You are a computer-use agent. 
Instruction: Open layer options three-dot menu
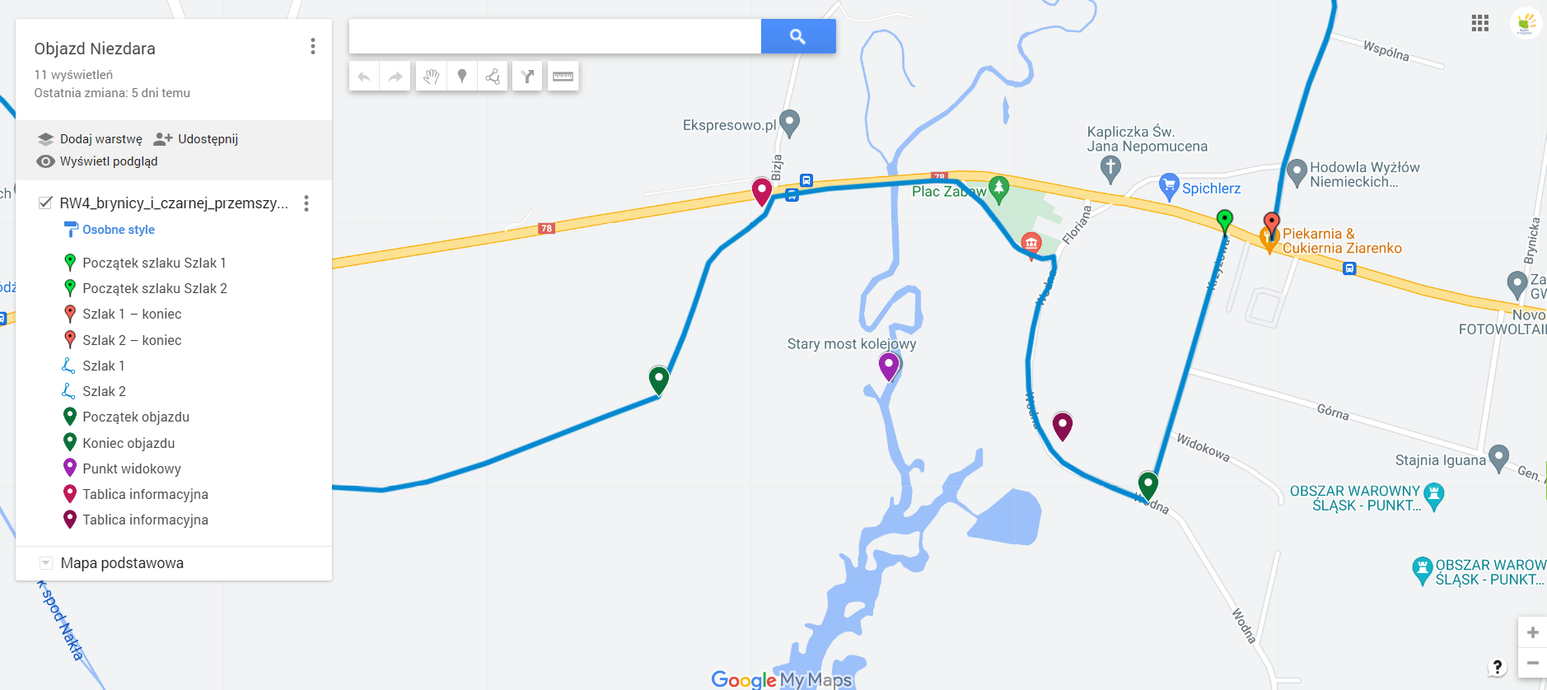pos(306,203)
